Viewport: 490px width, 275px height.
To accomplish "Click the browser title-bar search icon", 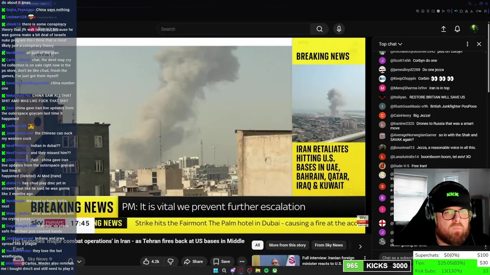I will pyautogui.click(x=470, y=4).
